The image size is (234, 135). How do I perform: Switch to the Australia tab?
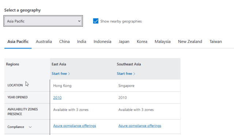[44, 41]
